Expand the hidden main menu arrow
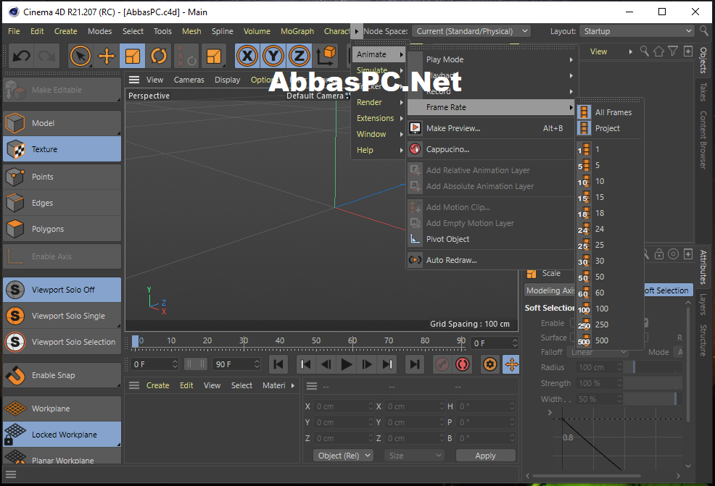This screenshot has width=715, height=486. pyautogui.click(x=357, y=31)
